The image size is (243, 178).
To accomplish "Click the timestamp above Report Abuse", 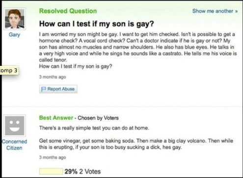I will click(x=53, y=77).
